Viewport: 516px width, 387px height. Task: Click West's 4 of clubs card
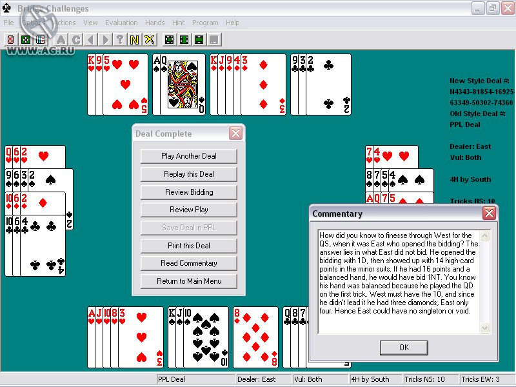click(43, 246)
